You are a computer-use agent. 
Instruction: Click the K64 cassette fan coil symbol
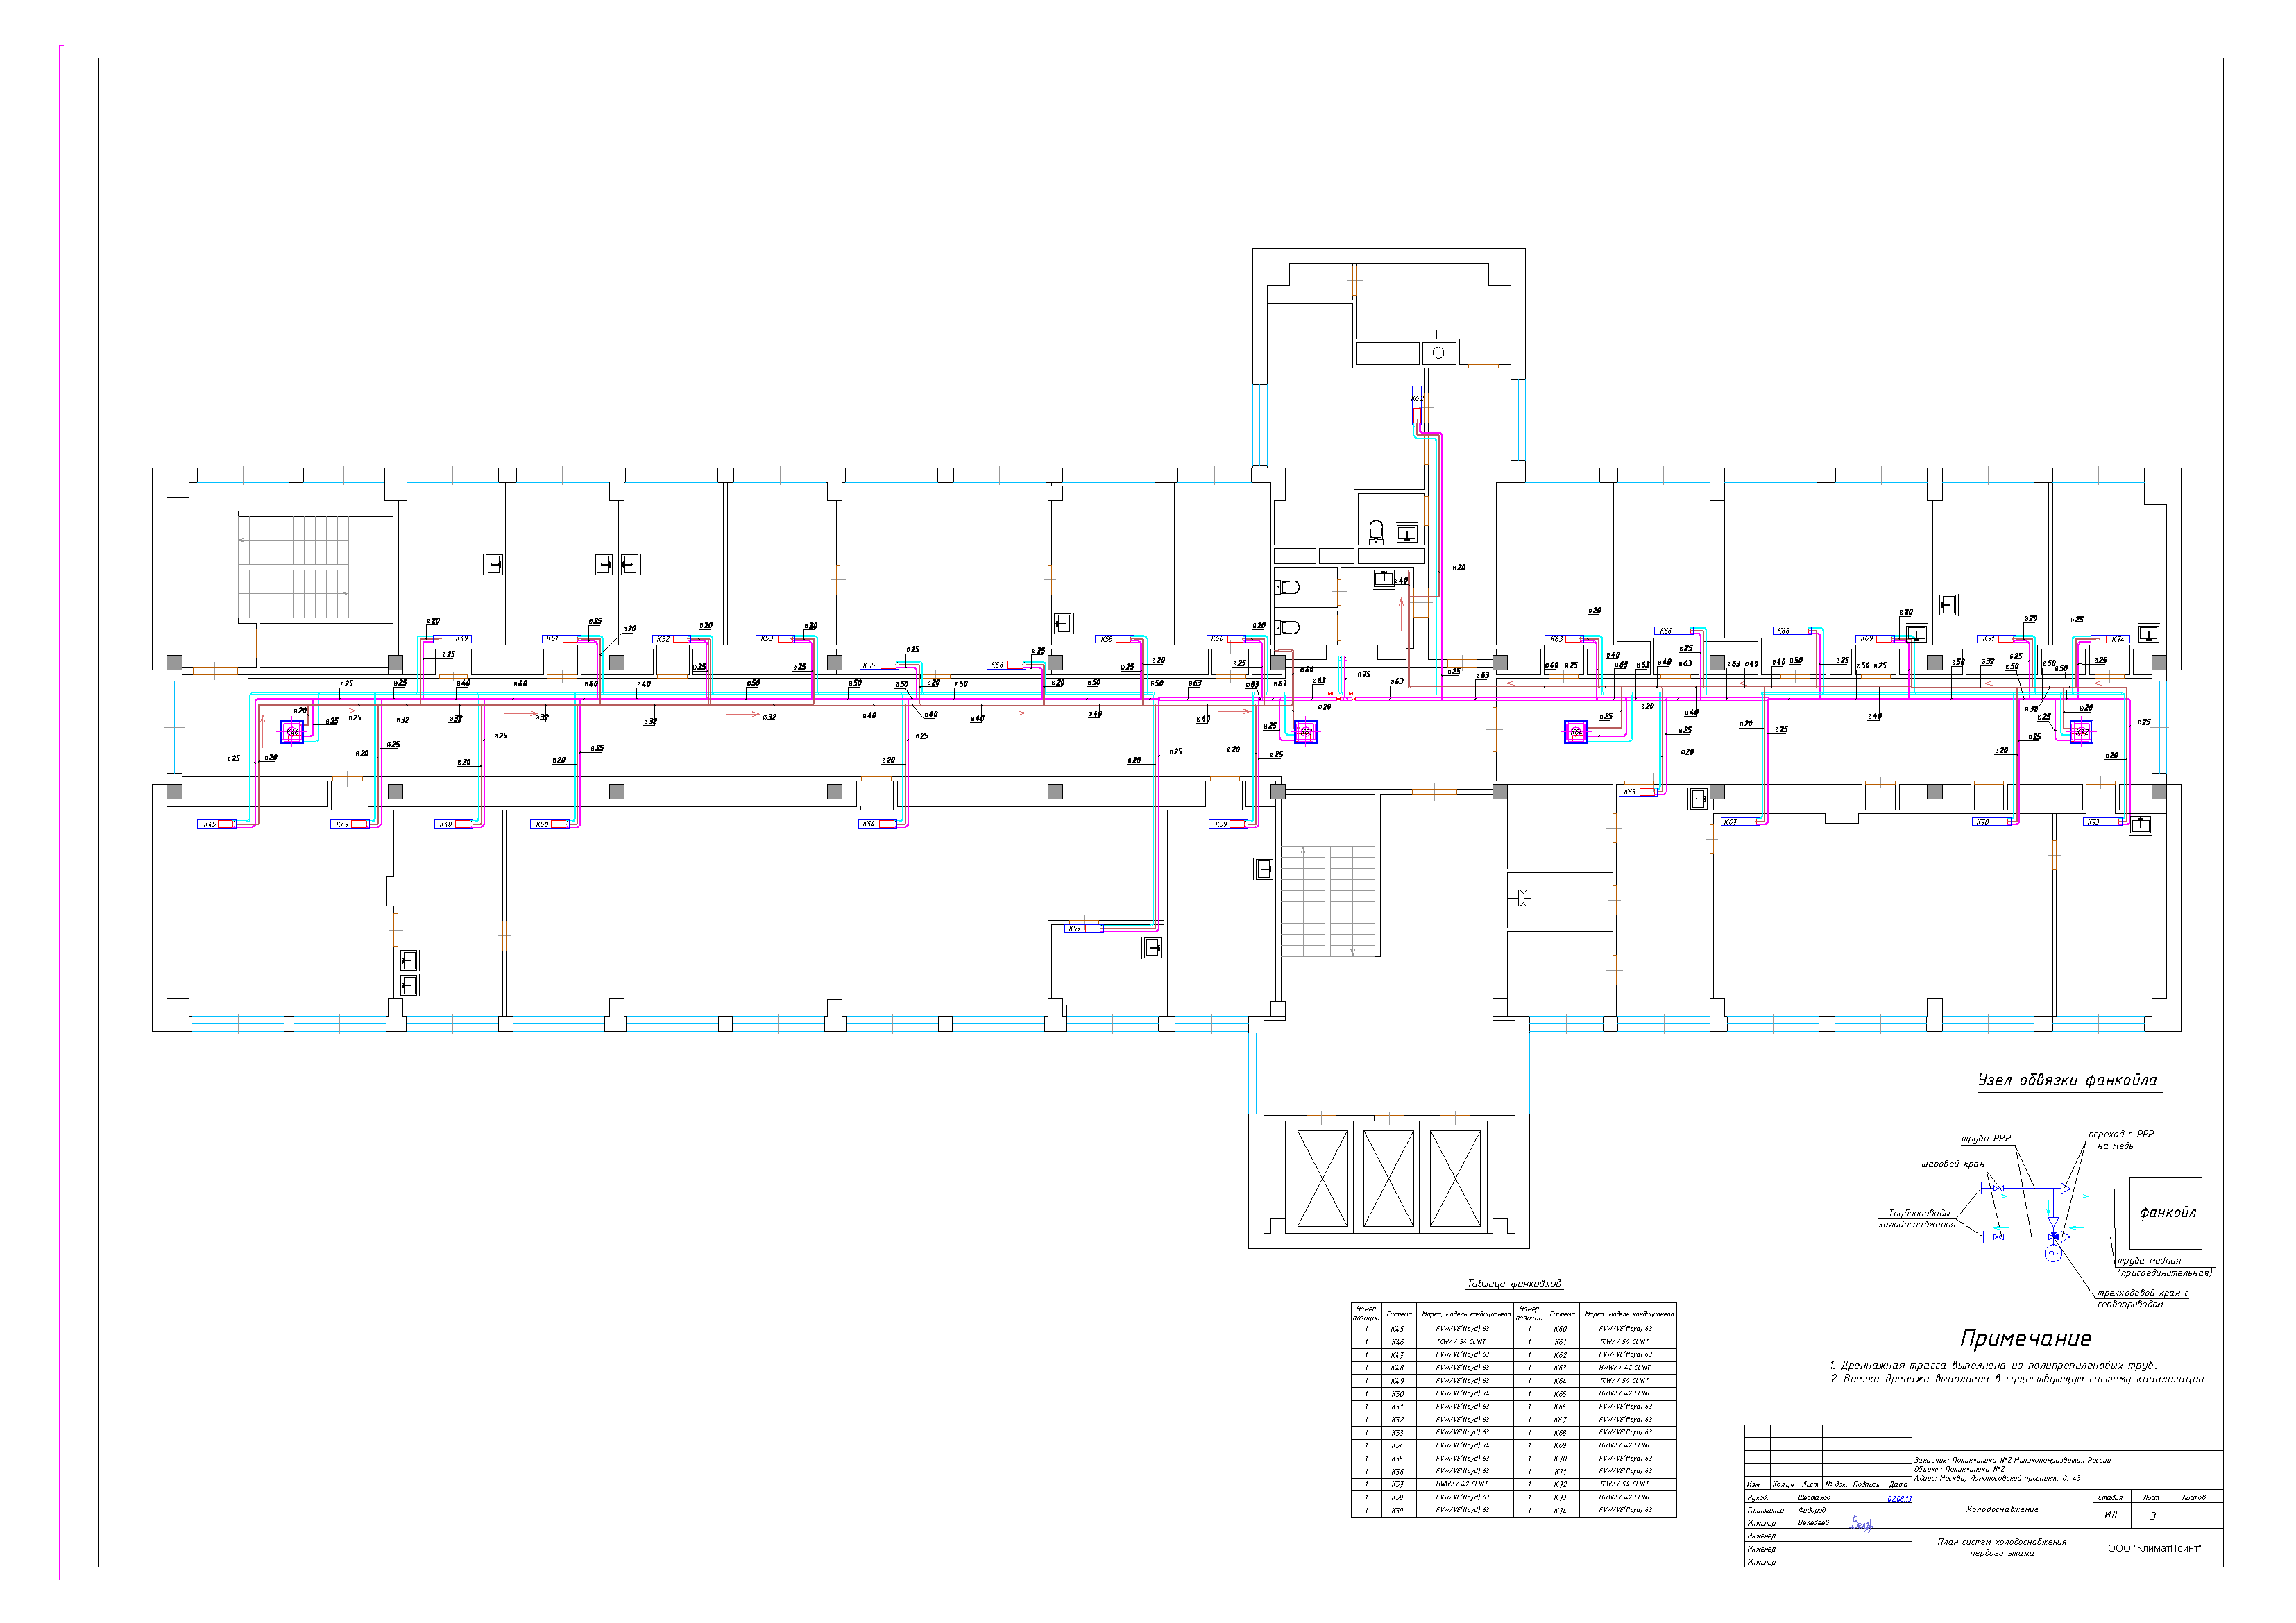point(1575,732)
